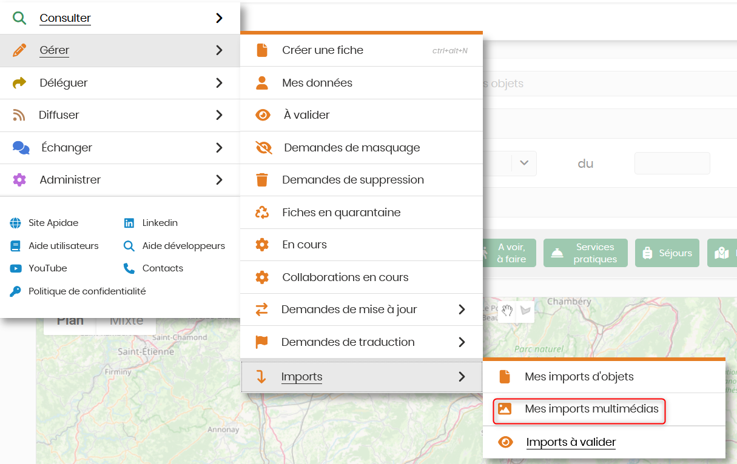The height and width of the screenshot is (464, 737).
Task: Click the Site Apidae globe icon
Action: 15,223
